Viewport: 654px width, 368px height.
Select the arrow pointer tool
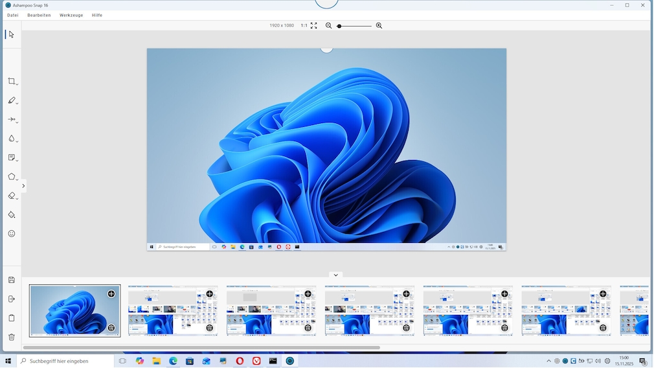(12, 34)
